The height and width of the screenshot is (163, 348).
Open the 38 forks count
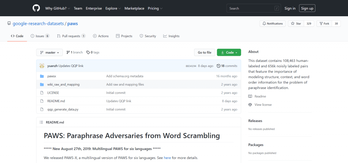(x=336, y=24)
